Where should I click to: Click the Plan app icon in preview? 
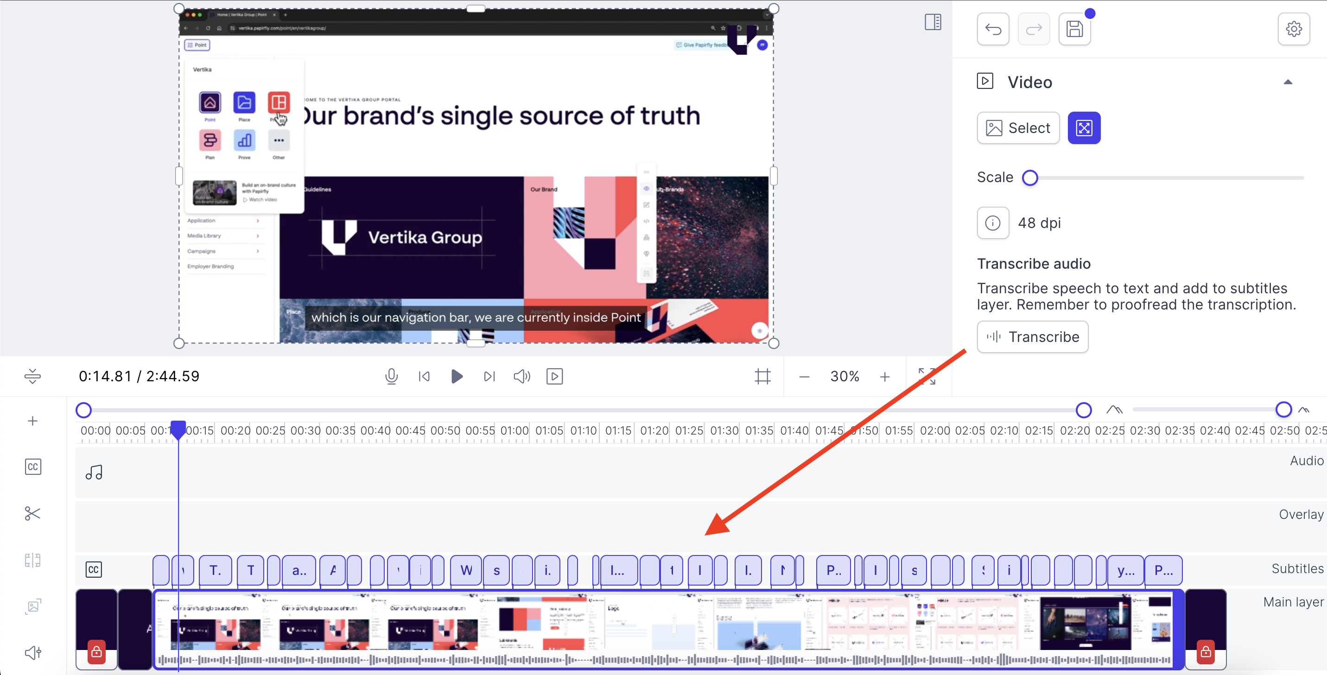(210, 140)
